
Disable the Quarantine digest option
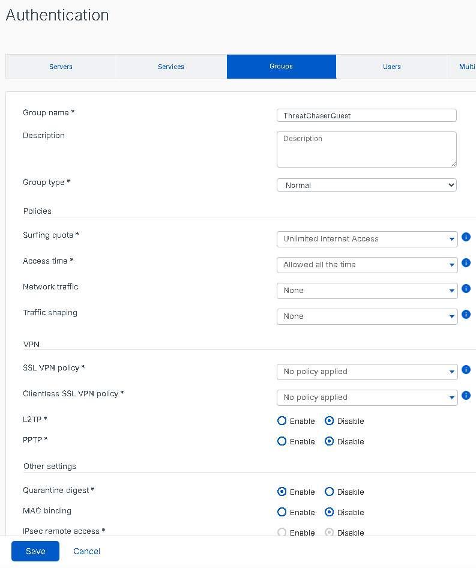click(x=330, y=492)
